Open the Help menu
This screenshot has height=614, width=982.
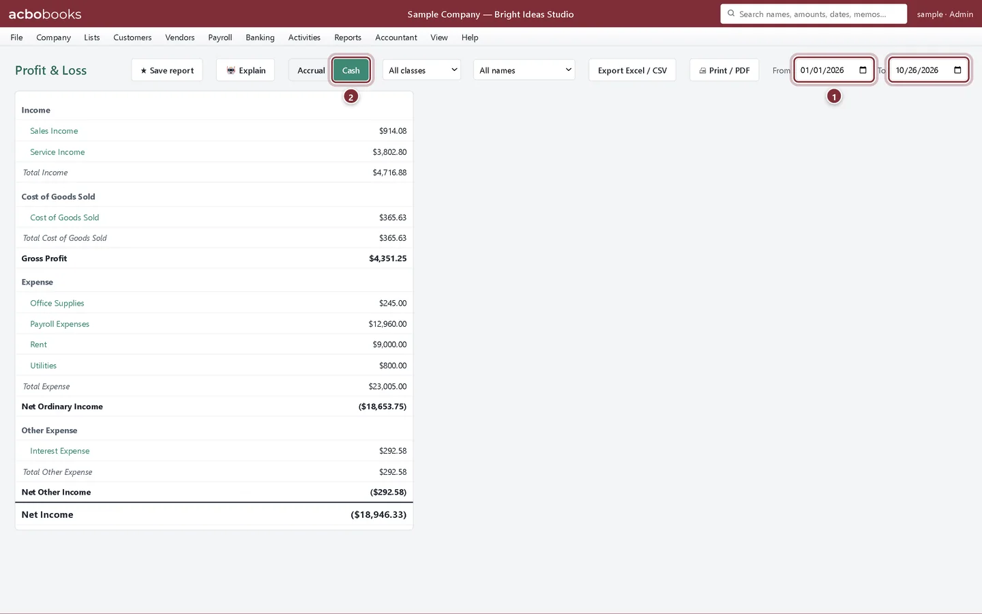470,38
